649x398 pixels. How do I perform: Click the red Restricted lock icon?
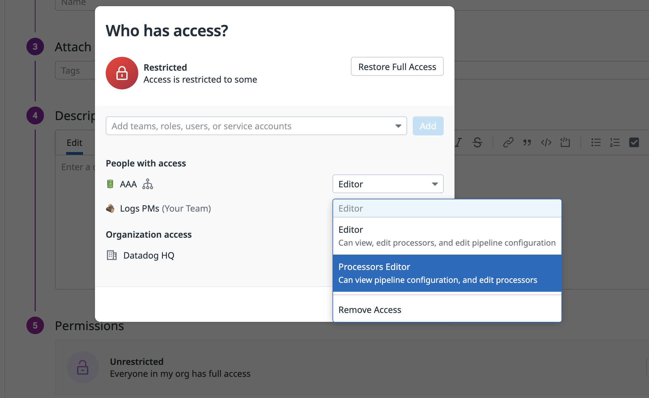(x=122, y=73)
